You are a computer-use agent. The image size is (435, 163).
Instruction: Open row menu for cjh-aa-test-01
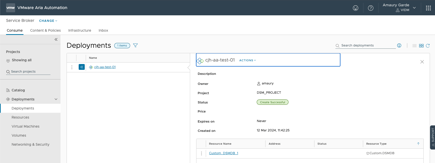(x=72, y=67)
